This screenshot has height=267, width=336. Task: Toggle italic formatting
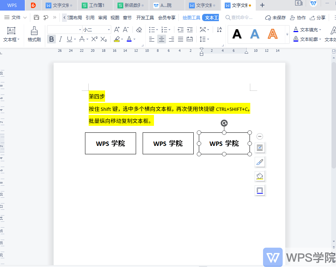60,39
